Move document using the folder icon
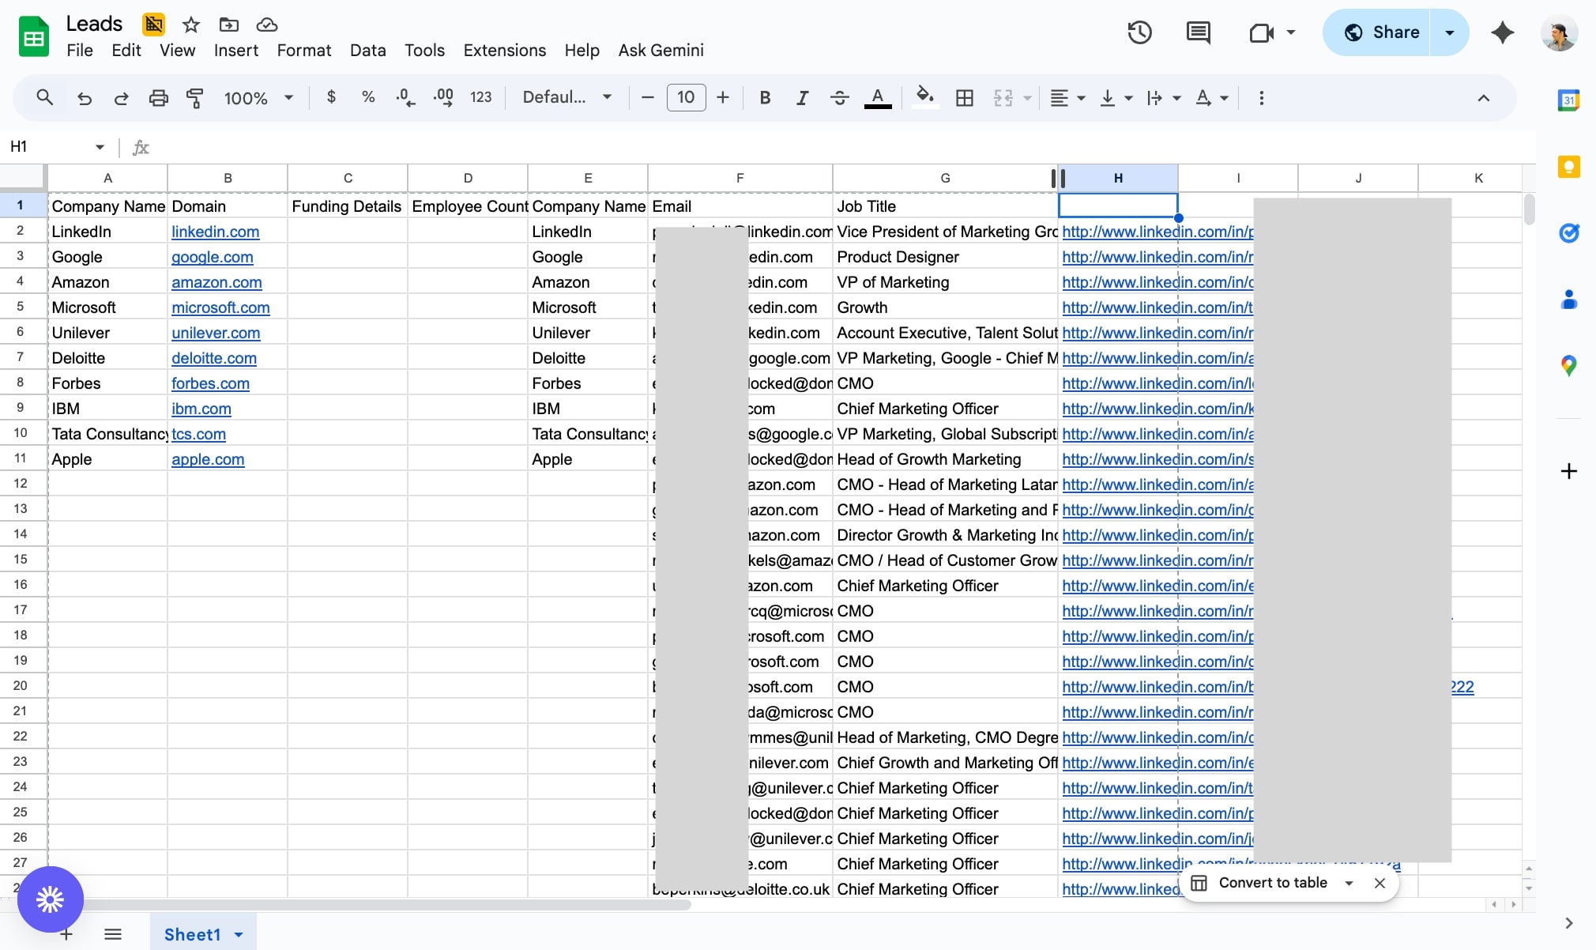This screenshot has height=950, width=1596. pyautogui.click(x=228, y=25)
